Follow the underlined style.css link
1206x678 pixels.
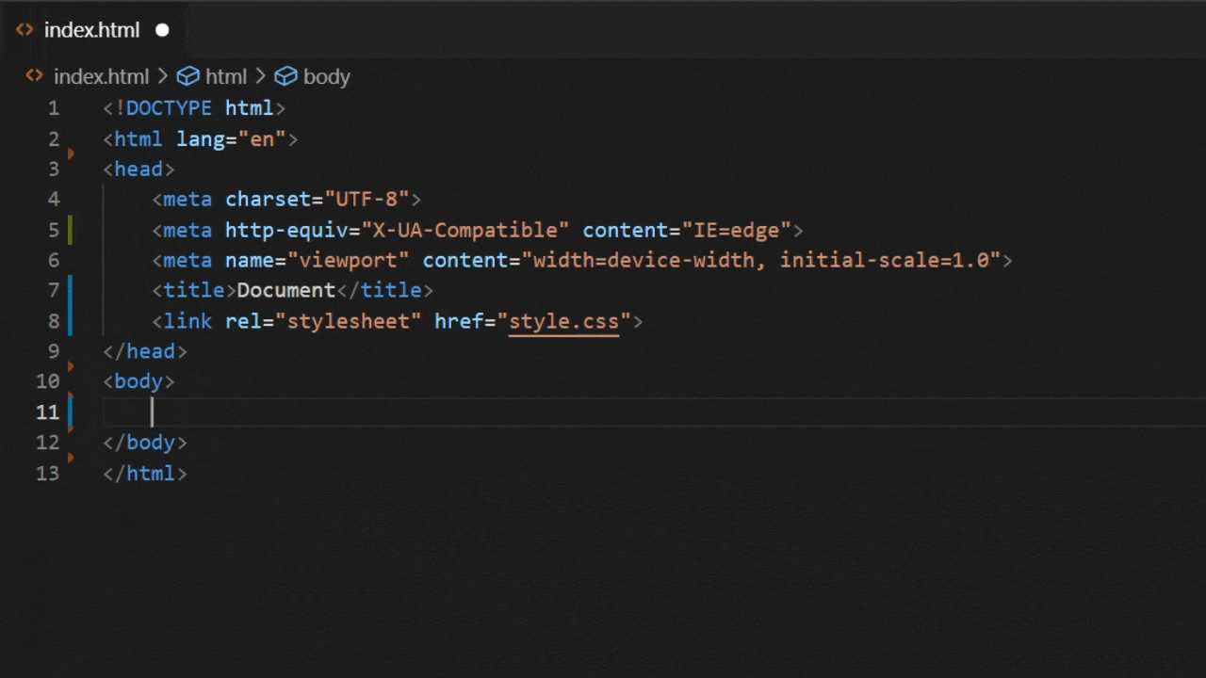pyautogui.click(x=563, y=321)
